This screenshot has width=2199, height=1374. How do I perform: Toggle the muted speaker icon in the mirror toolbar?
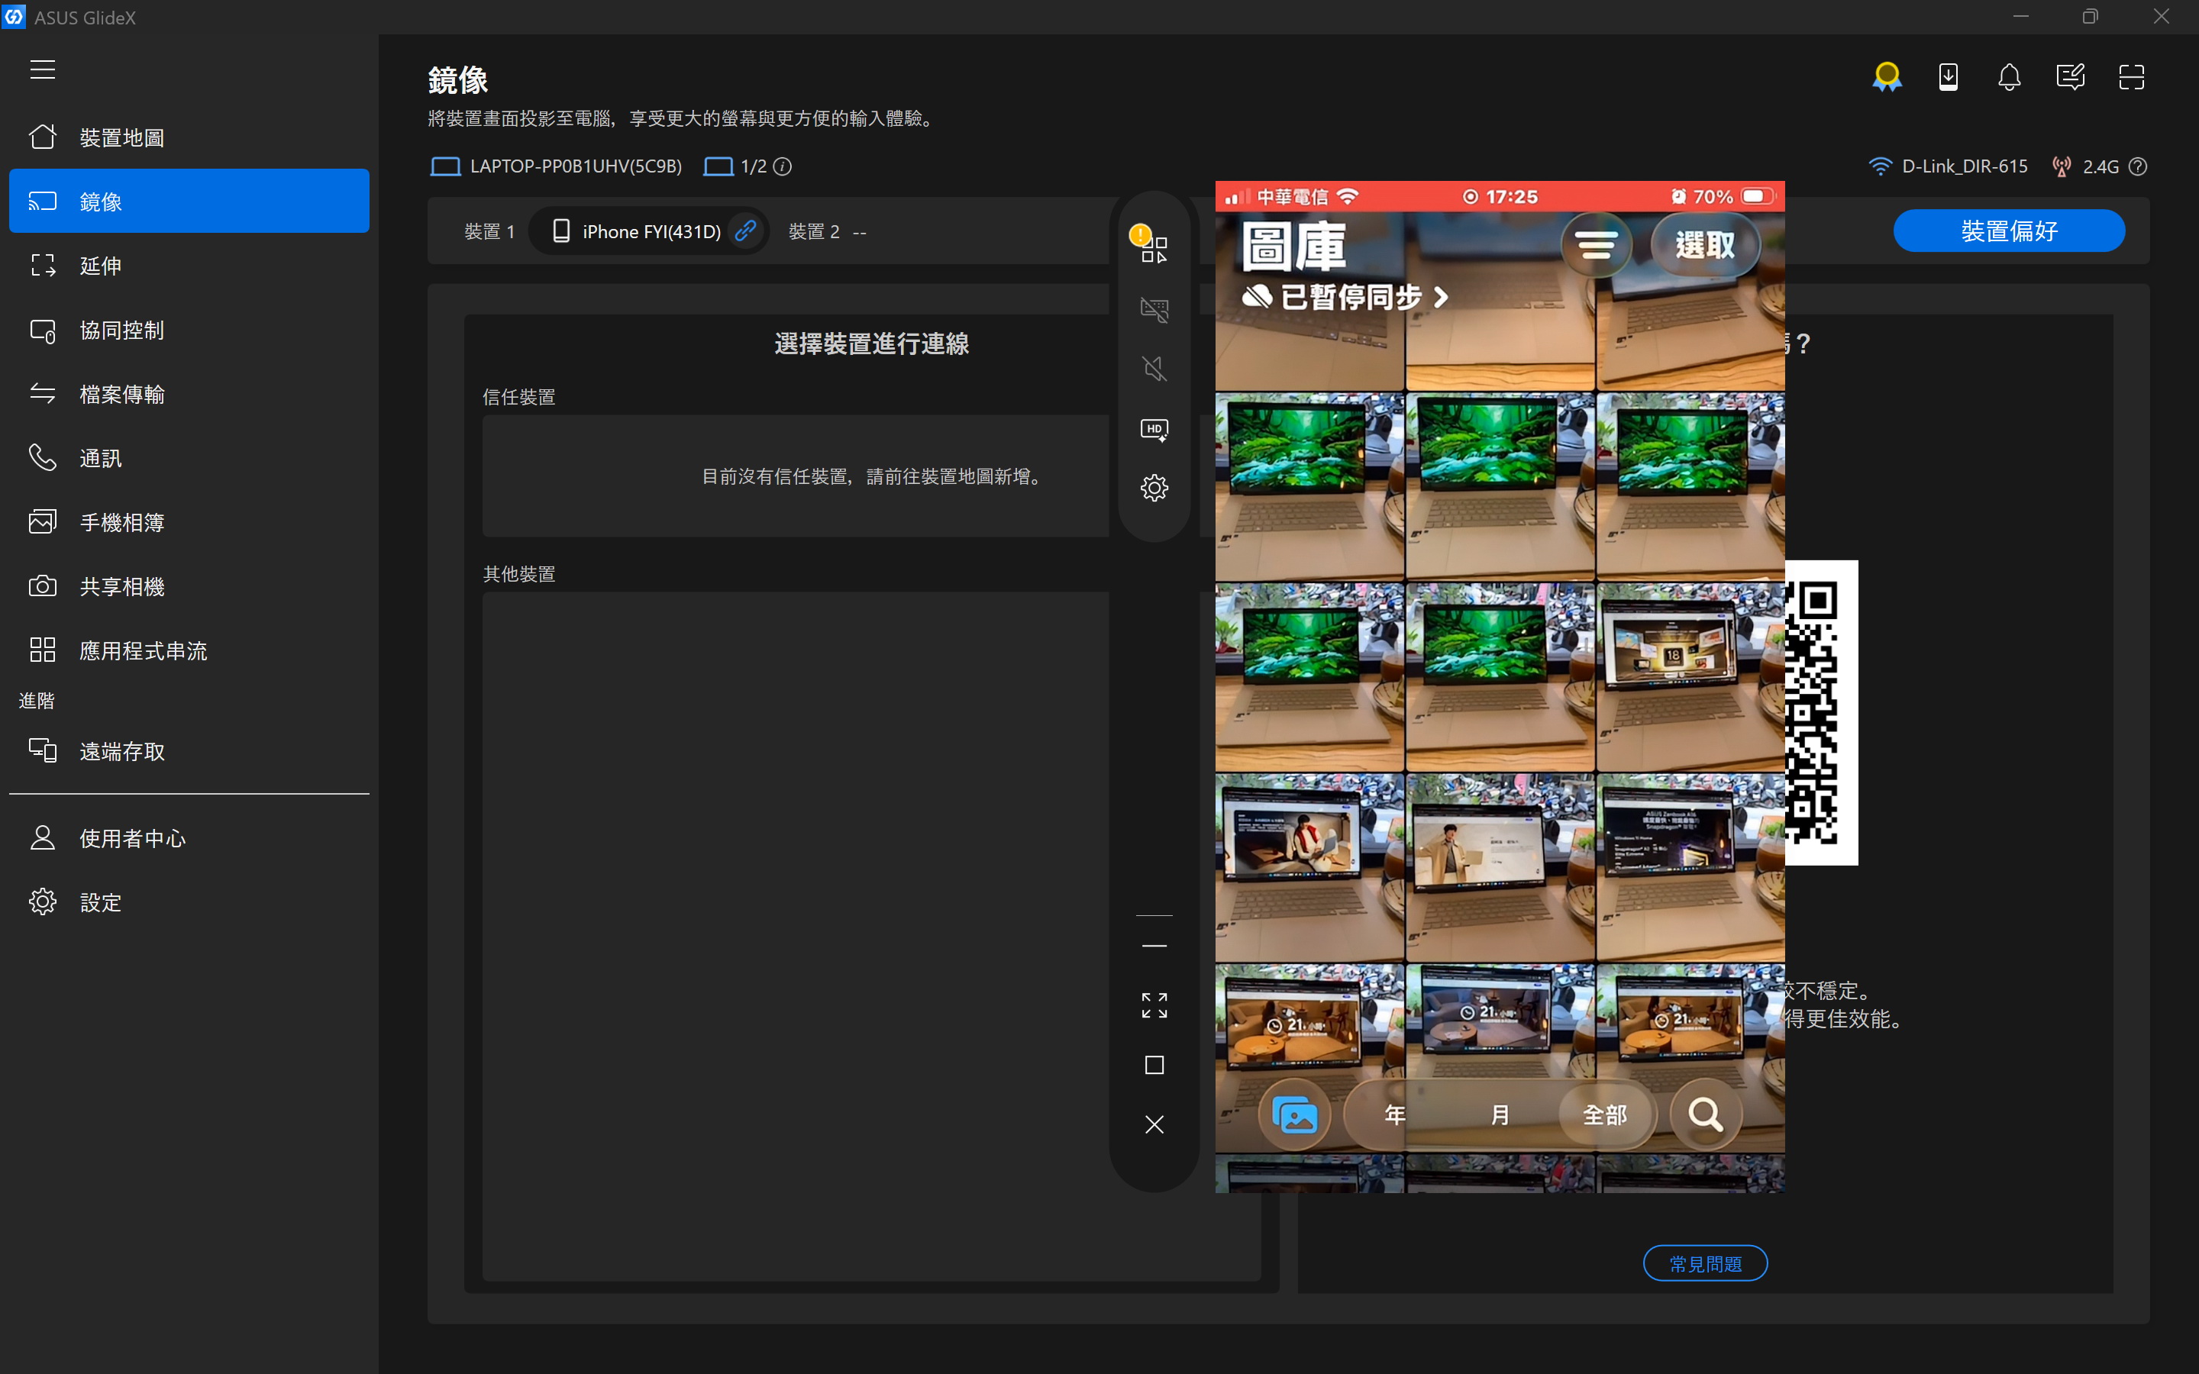(x=1154, y=369)
